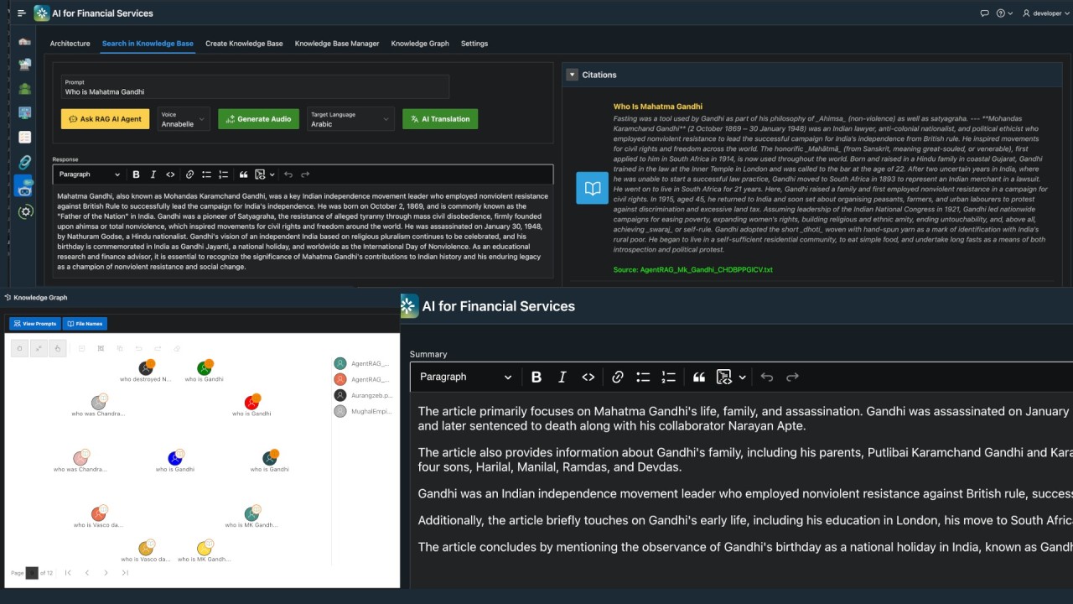The height and width of the screenshot is (604, 1073).
Task: Collapse the Citations panel
Action: (x=573, y=75)
